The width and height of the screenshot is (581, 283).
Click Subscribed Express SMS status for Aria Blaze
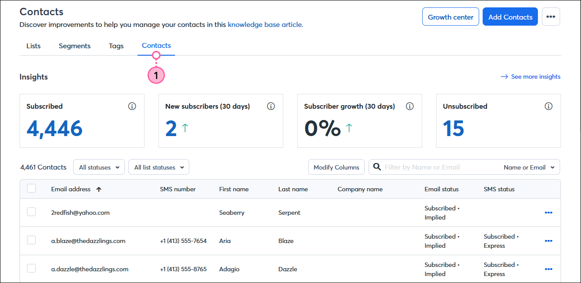pyautogui.click(x=502, y=241)
